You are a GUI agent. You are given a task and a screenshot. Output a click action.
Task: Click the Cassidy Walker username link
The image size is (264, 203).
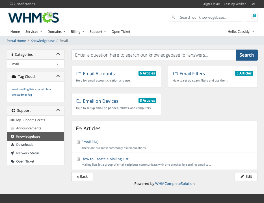[235, 4]
